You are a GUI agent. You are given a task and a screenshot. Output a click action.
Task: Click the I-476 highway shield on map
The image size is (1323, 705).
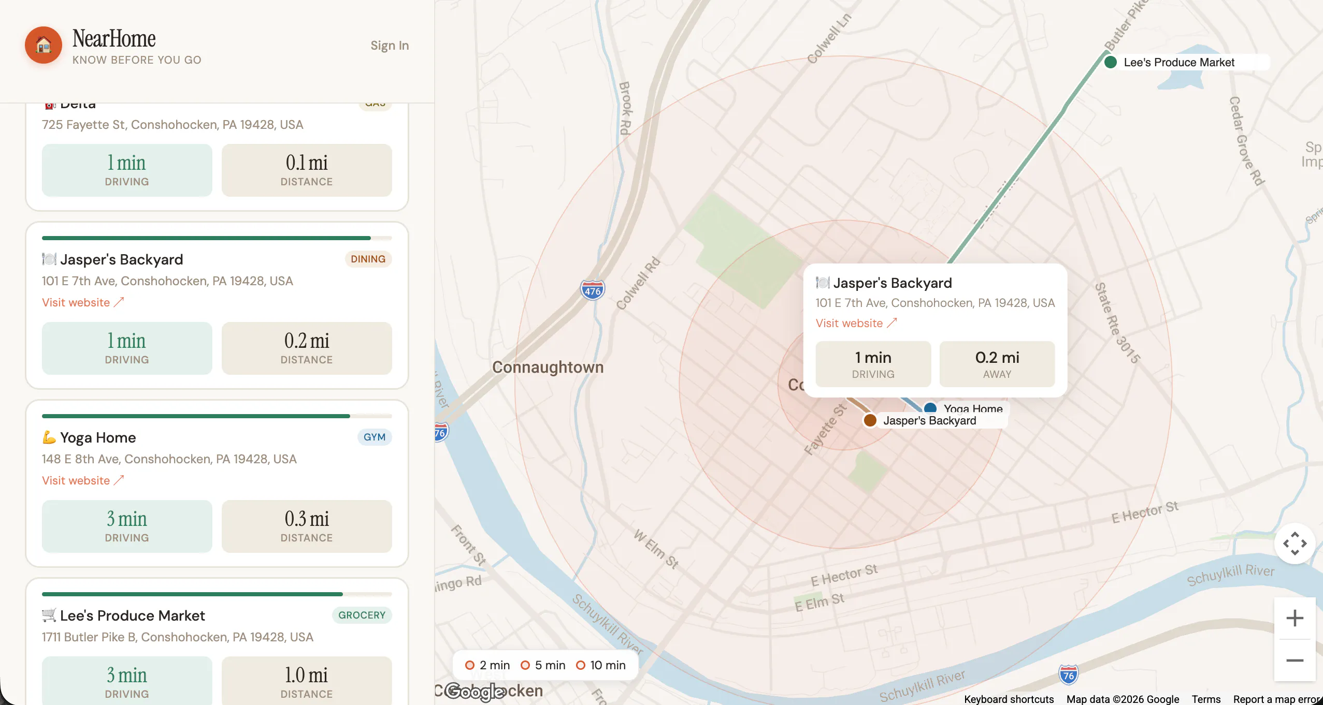coord(593,290)
